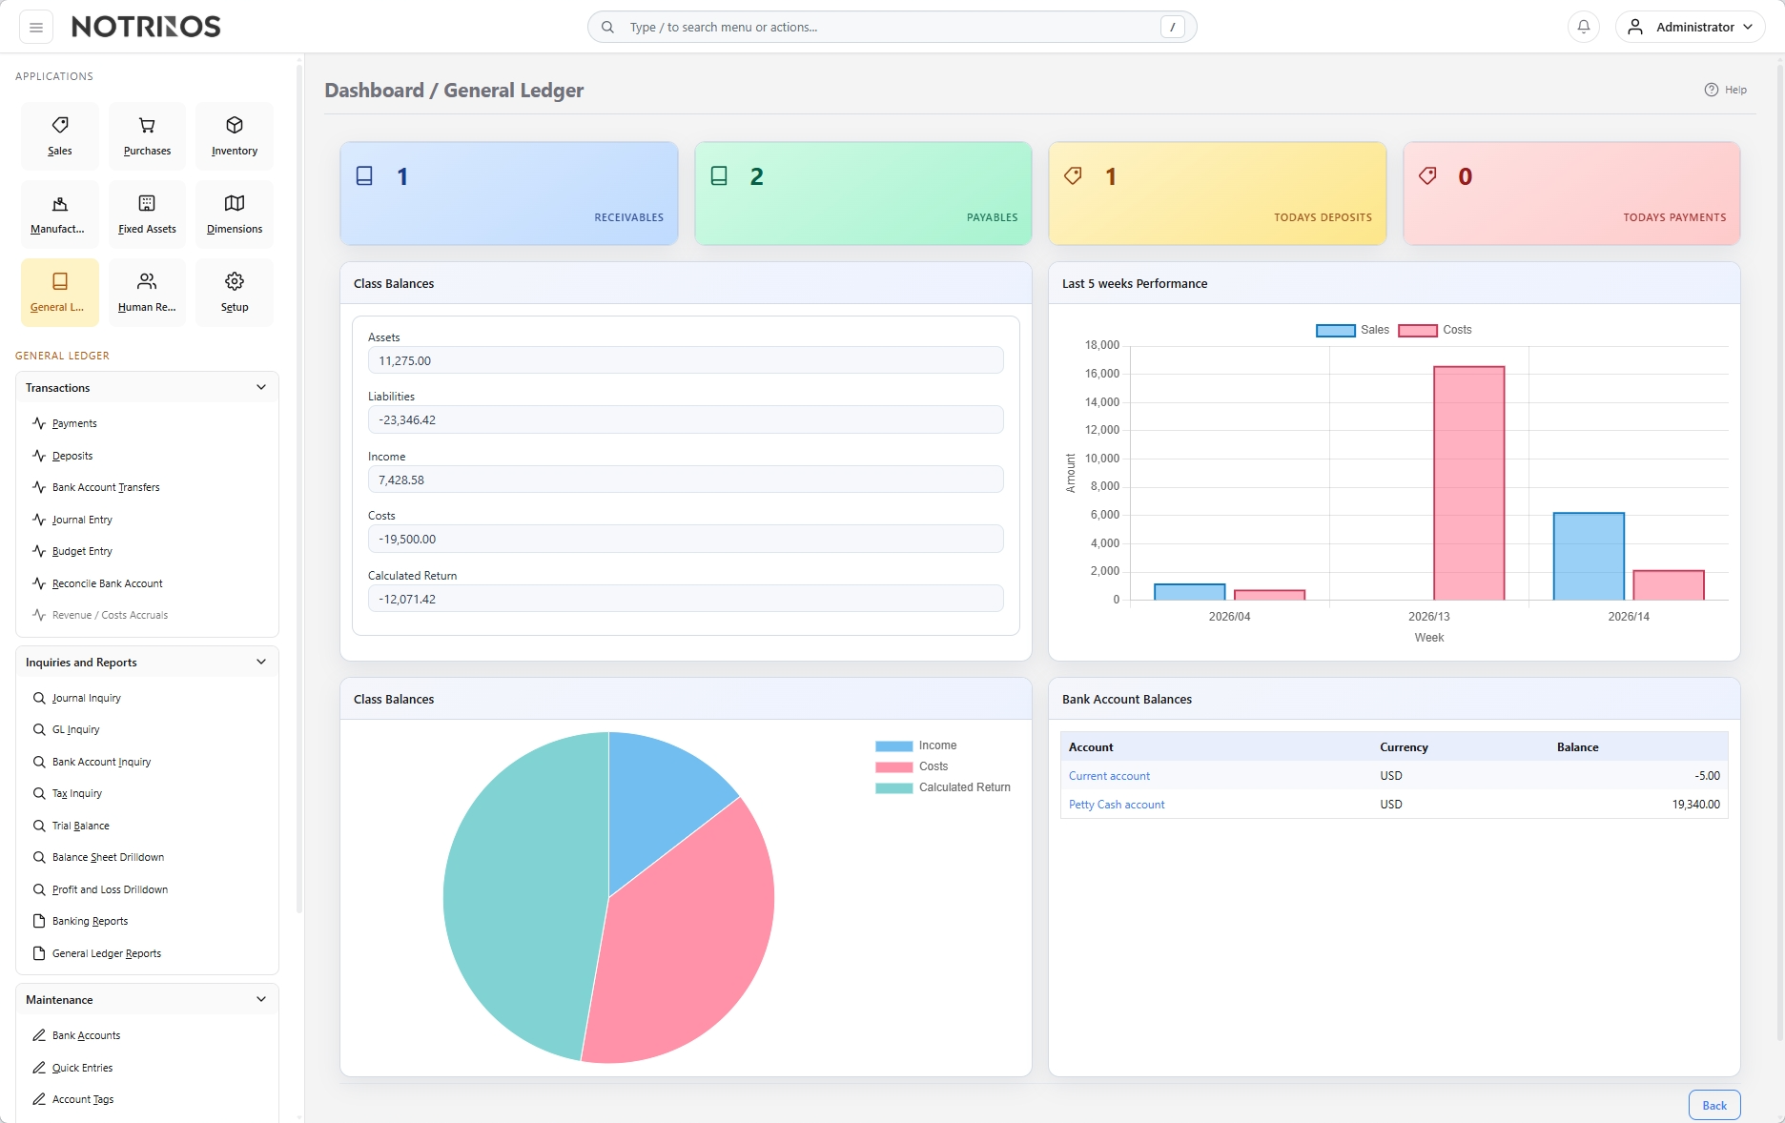The width and height of the screenshot is (1785, 1123).
Task: Click the Petty Cash account link
Action: click(1117, 805)
